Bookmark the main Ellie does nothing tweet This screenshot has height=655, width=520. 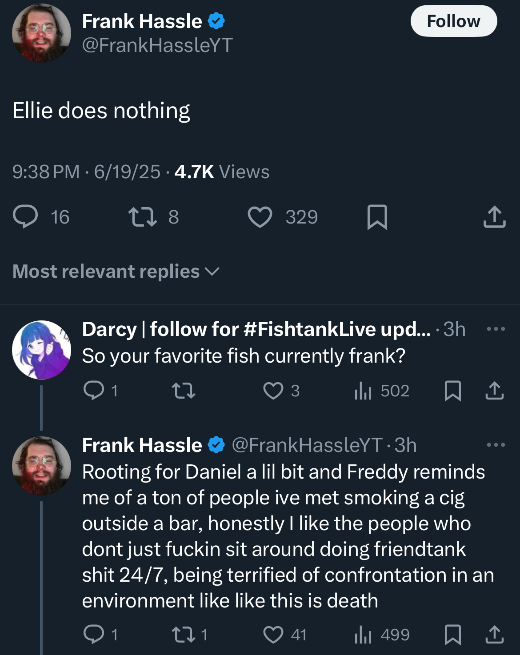pyautogui.click(x=377, y=217)
